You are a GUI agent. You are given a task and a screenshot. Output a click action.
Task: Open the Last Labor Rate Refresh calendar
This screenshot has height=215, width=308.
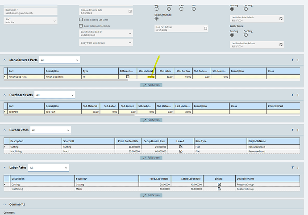[x=281, y=19]
